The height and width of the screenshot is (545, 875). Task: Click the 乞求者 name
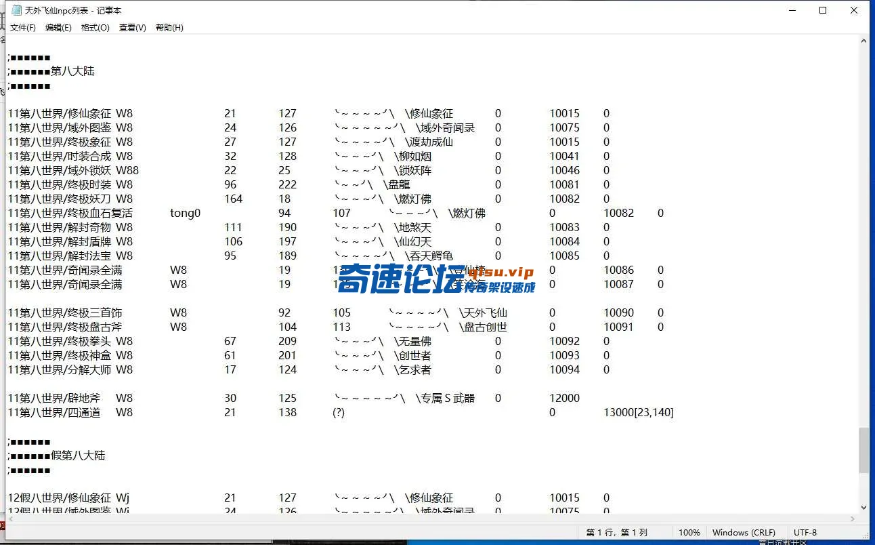[415, 370]
